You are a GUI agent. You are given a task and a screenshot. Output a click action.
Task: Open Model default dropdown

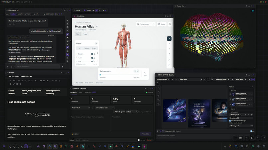241,80
